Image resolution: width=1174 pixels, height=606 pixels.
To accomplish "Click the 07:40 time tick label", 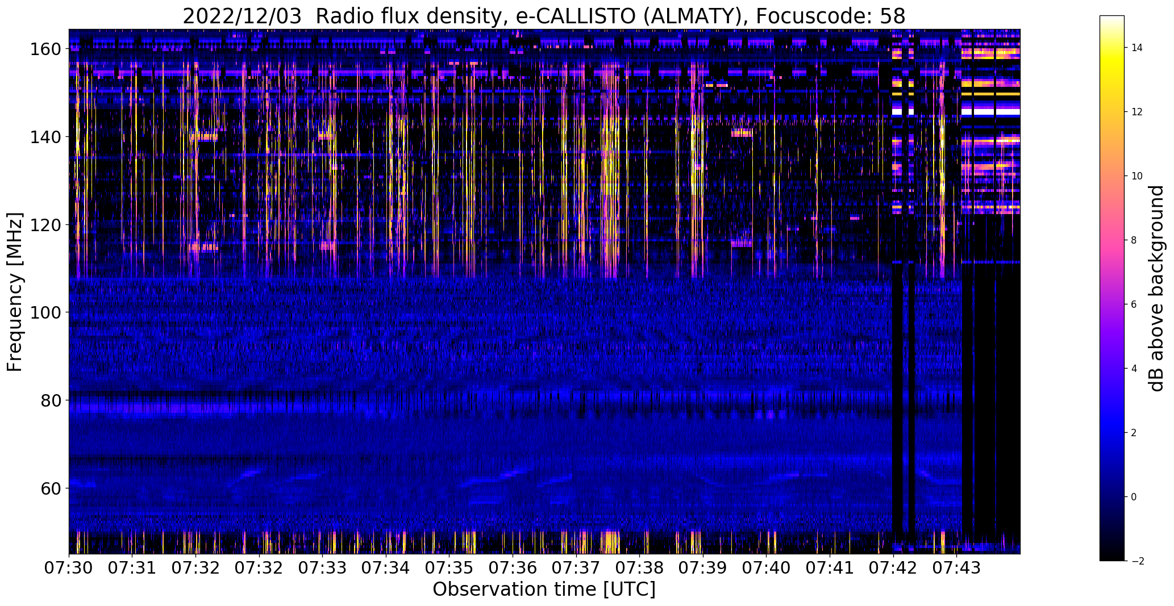I will [x=767, y=568].
